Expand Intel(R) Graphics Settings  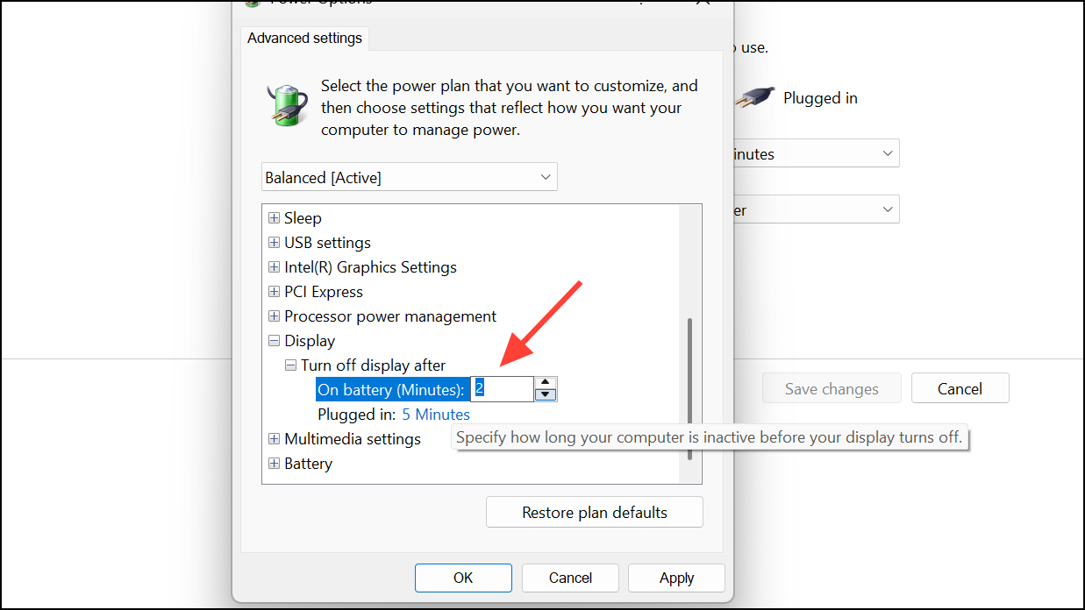click(274, 266)
